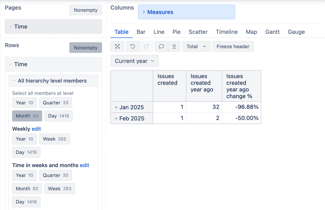Switch to the Gauge tab
Screen dimensions: 325x210
[296, 32]
